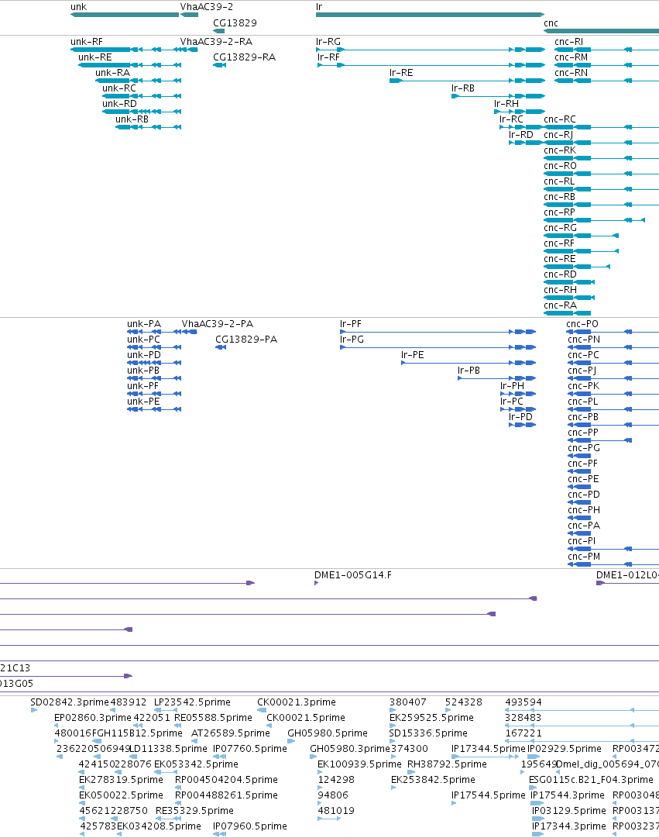
Task: Click transcript cnc-RJ label
Action: point(558,135)
